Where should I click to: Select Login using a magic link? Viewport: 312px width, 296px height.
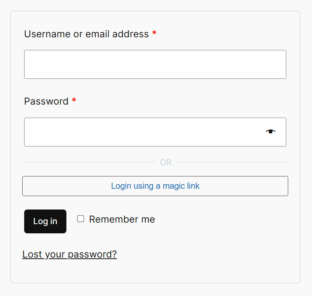click(x=155, y=186)
